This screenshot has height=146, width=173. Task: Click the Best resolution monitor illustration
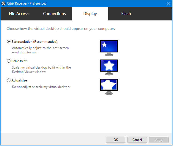point(109,48)
